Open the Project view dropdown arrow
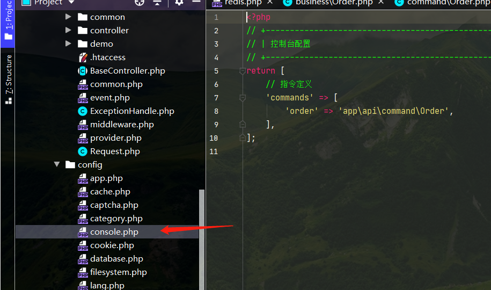Image resolution: width=491 pixels, height=290 pixels. 71,2
